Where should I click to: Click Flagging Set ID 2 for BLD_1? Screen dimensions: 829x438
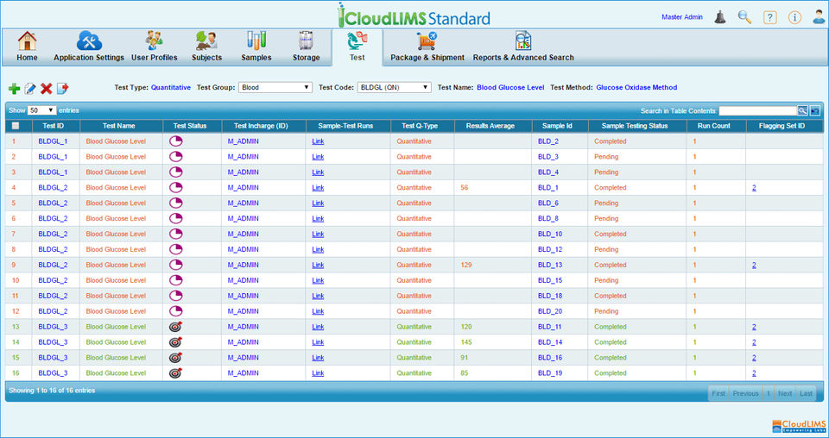(754, 188)
